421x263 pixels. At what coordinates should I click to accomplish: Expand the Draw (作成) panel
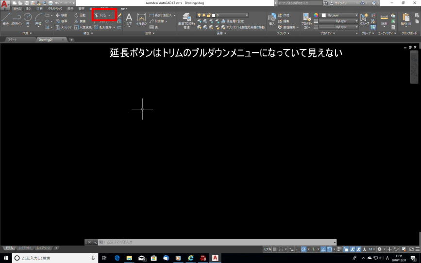pyautogui.click(x=27, y=33)
